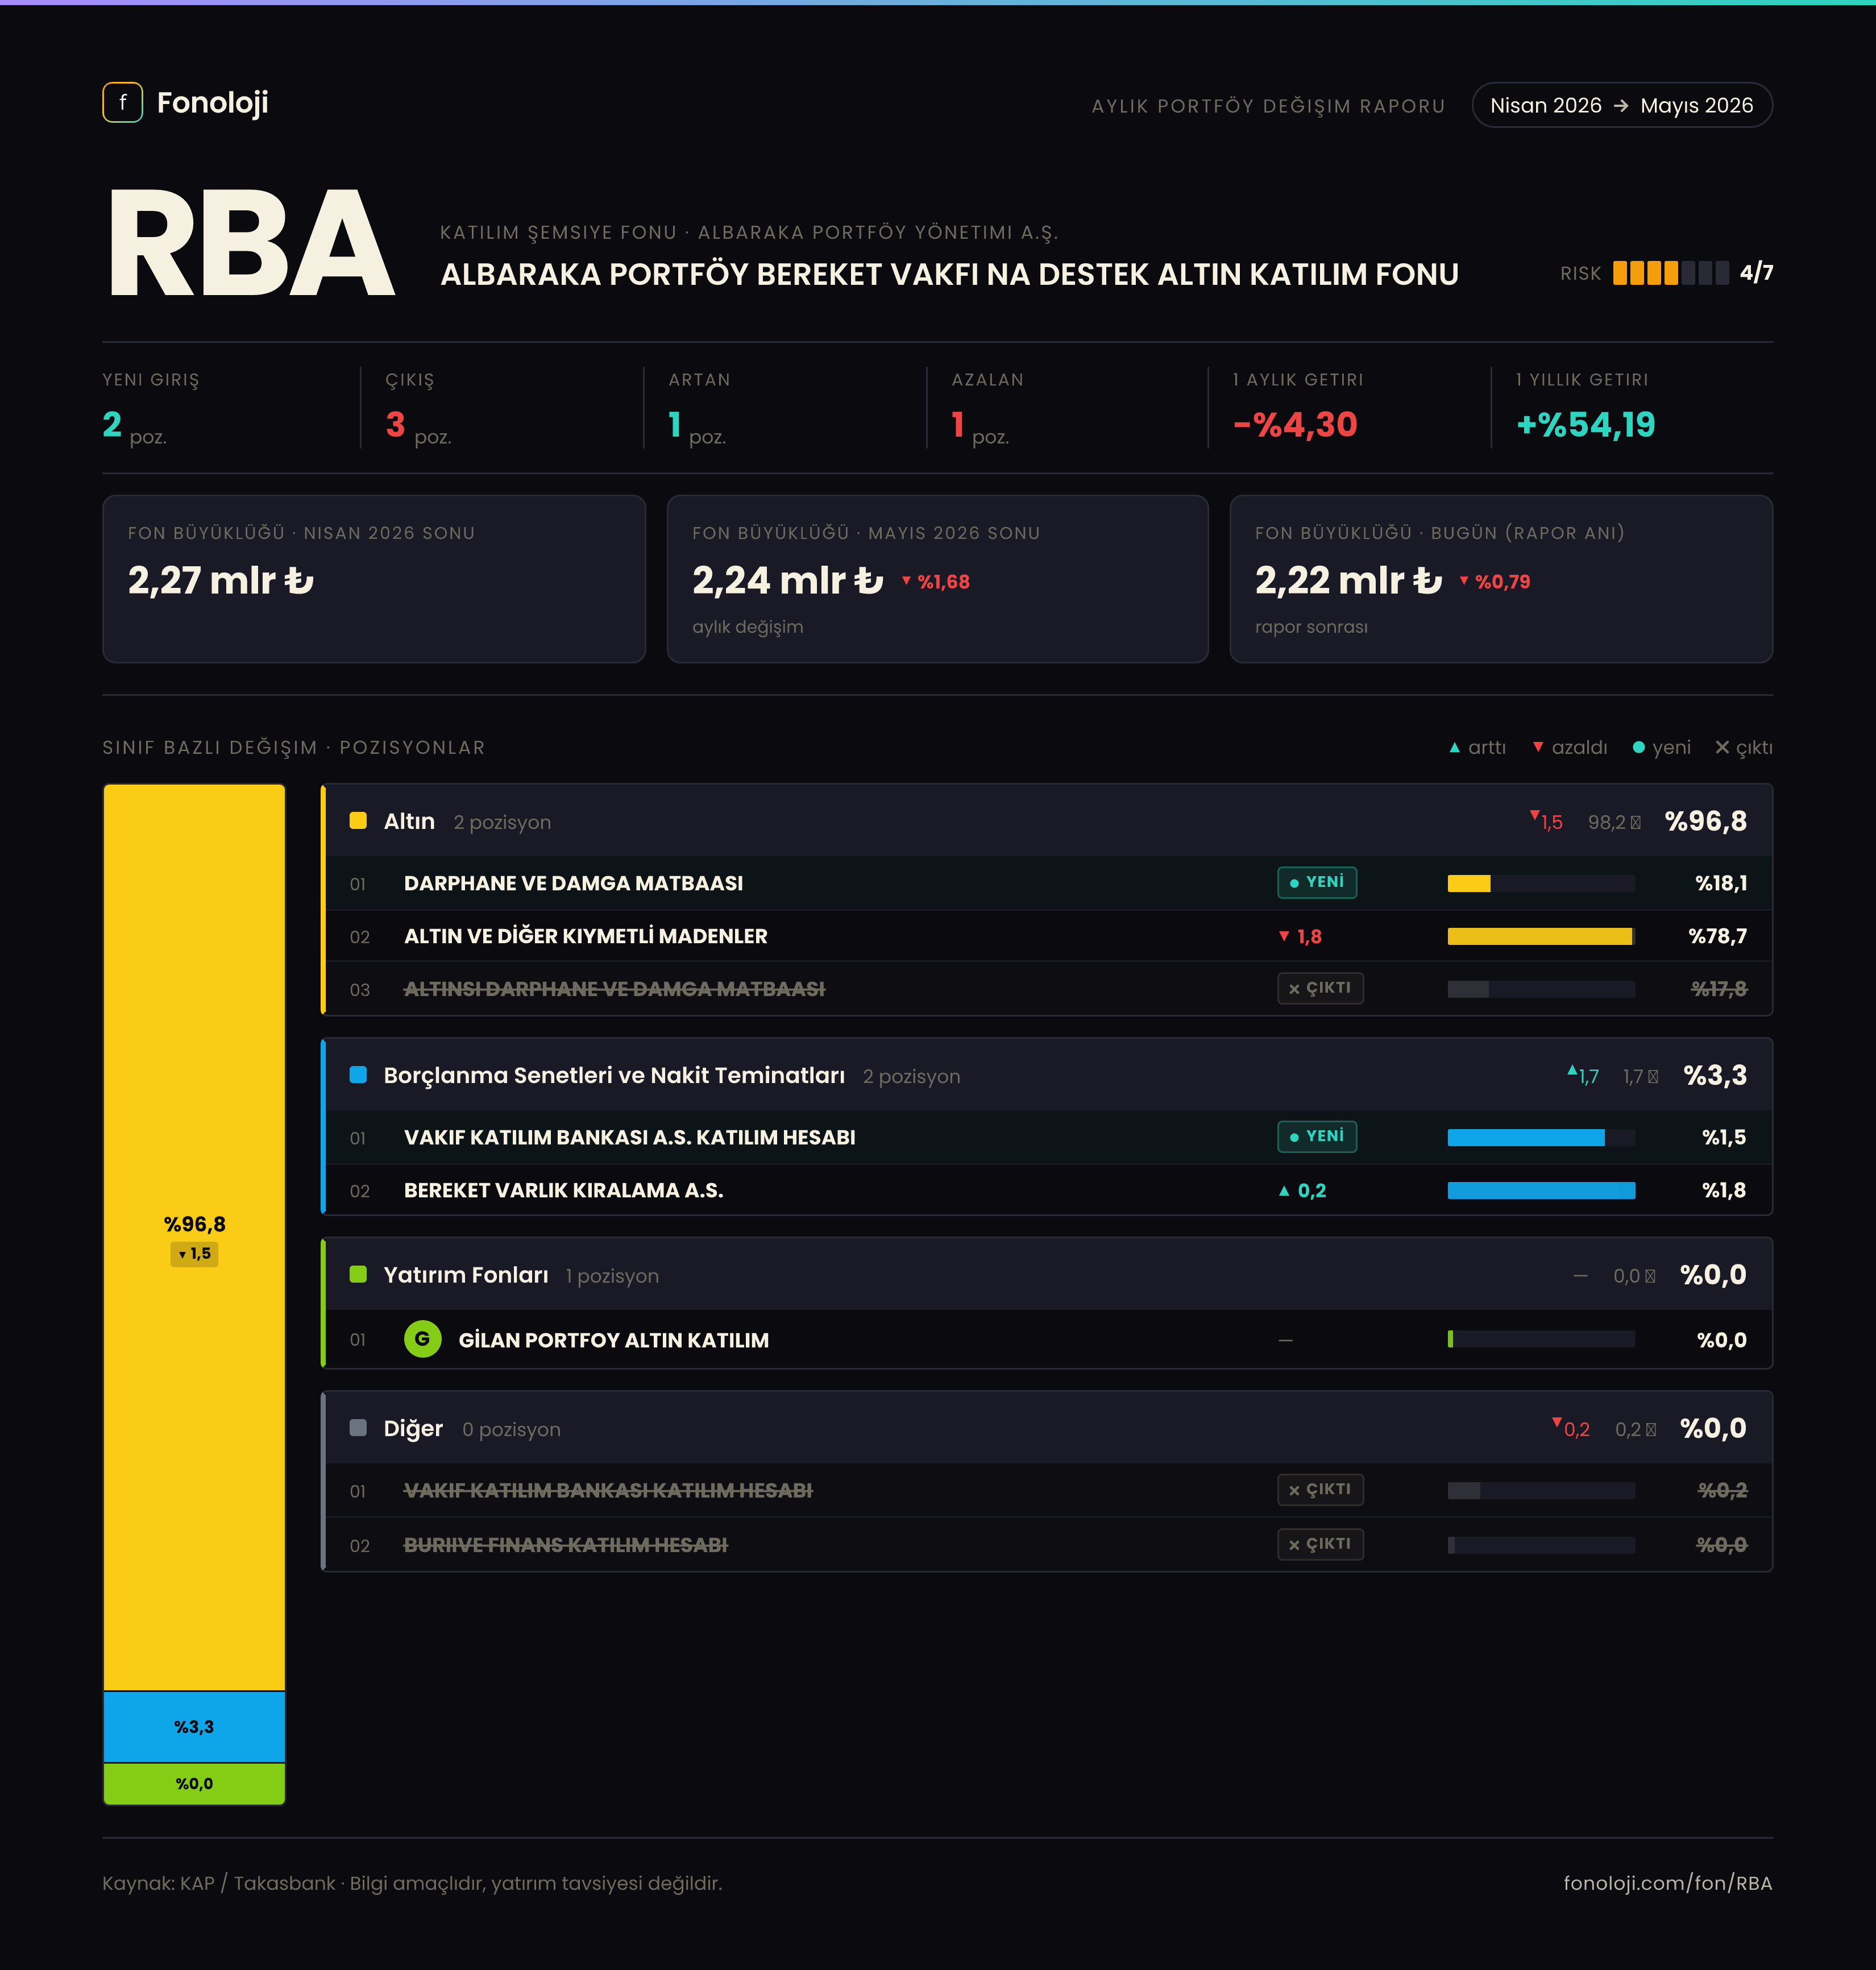1876x1970 pixels.
Task: Click the yellow %96,8 segment of stacked bar
Action: click(194, 1237)
